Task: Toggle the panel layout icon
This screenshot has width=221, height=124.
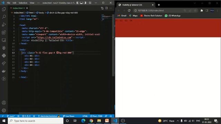Action: [81, 3]
